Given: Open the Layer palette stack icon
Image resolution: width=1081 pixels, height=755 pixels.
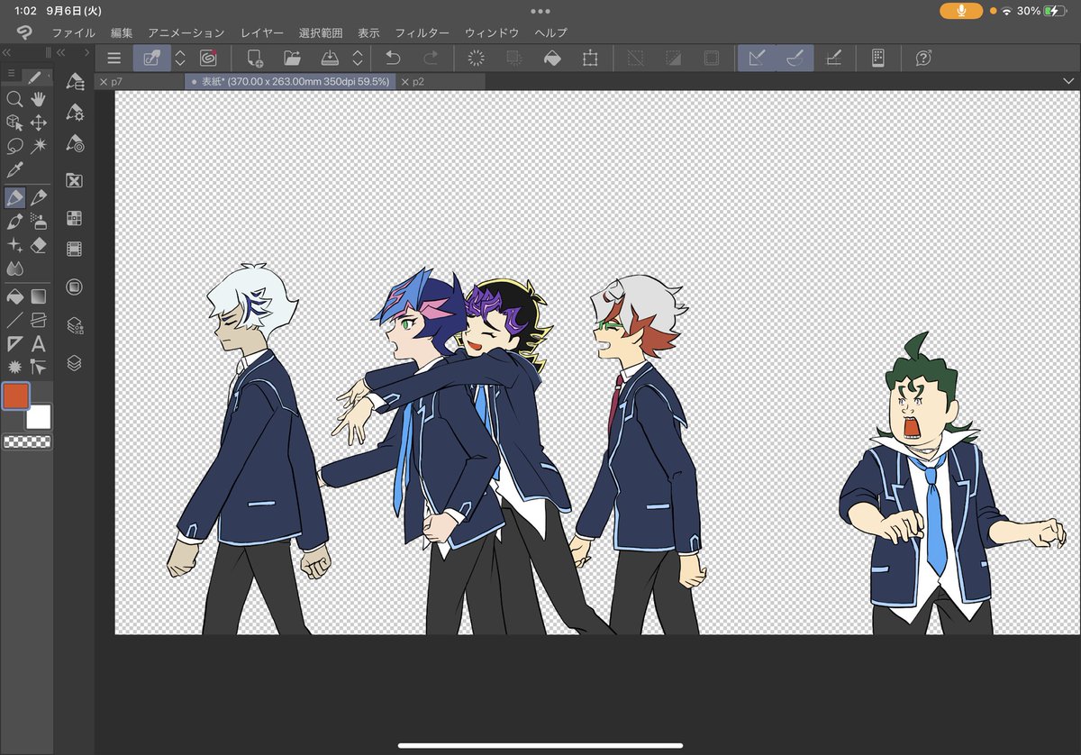Looking at the screenshot, I should tap(75, 363).
